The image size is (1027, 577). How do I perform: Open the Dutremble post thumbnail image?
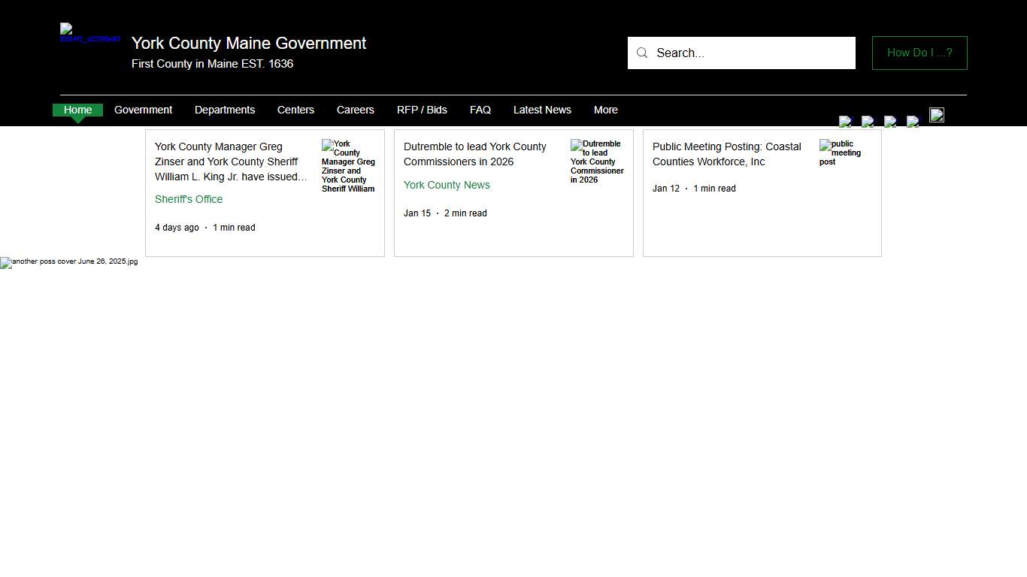(597, 162)
